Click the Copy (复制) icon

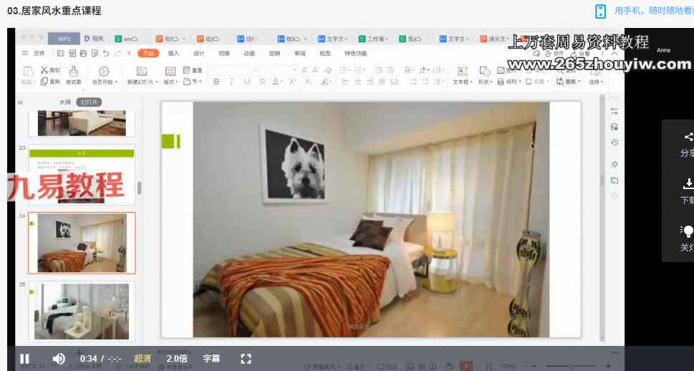[44, 82]
